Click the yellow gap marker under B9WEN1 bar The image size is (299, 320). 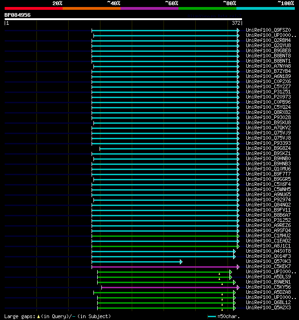[222, 284]
